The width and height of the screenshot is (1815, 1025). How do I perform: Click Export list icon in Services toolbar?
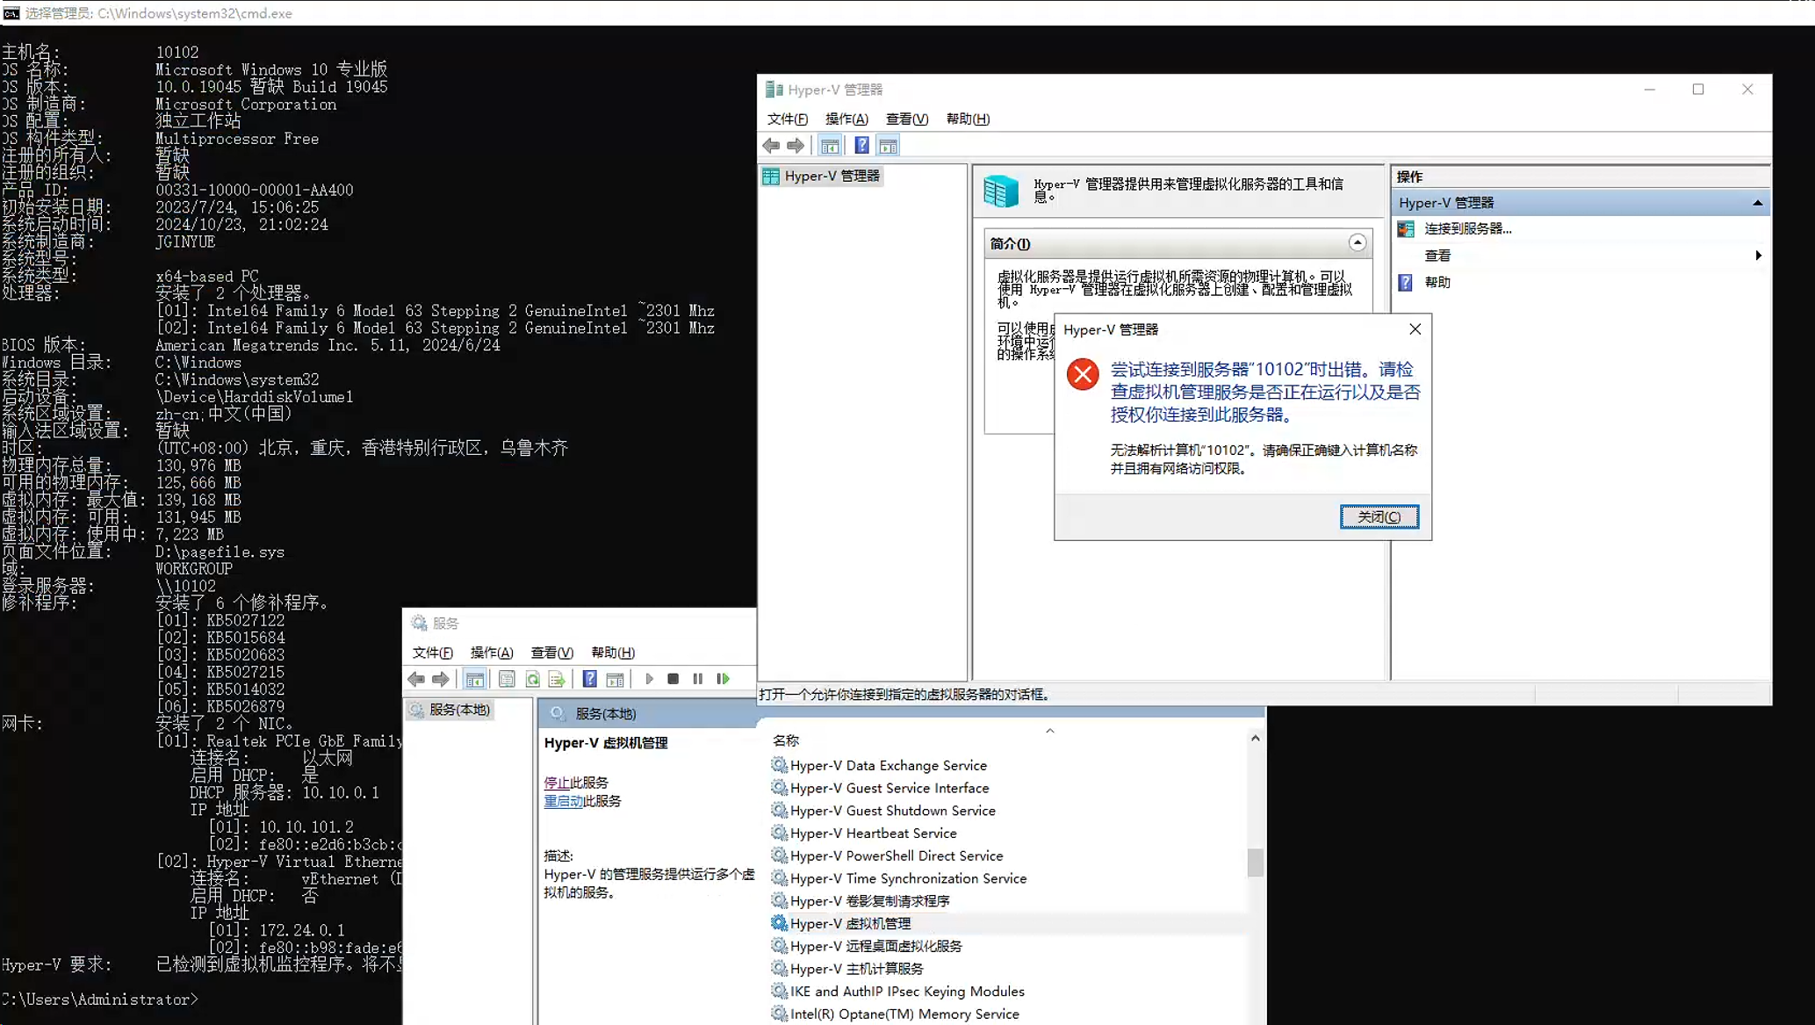tap(557, 679)
